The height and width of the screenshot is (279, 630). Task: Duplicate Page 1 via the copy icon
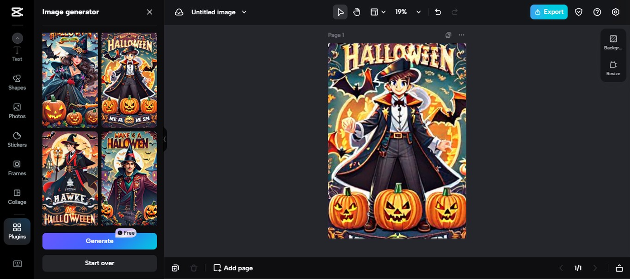coord(448,35)
